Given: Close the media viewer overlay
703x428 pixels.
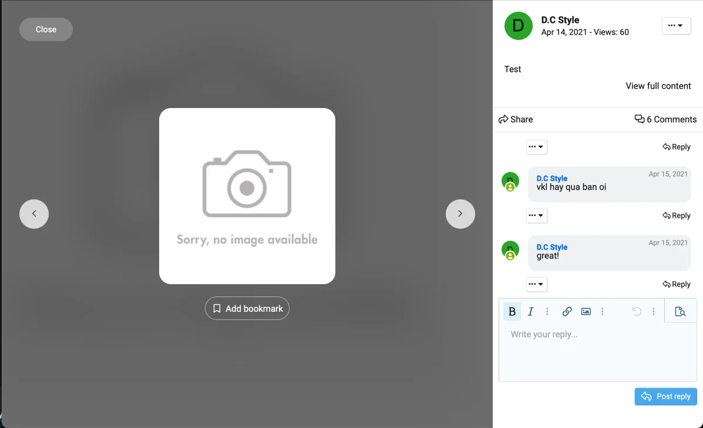Looking at the screenshot, I should pyautogui.click(x=46, y=29).
